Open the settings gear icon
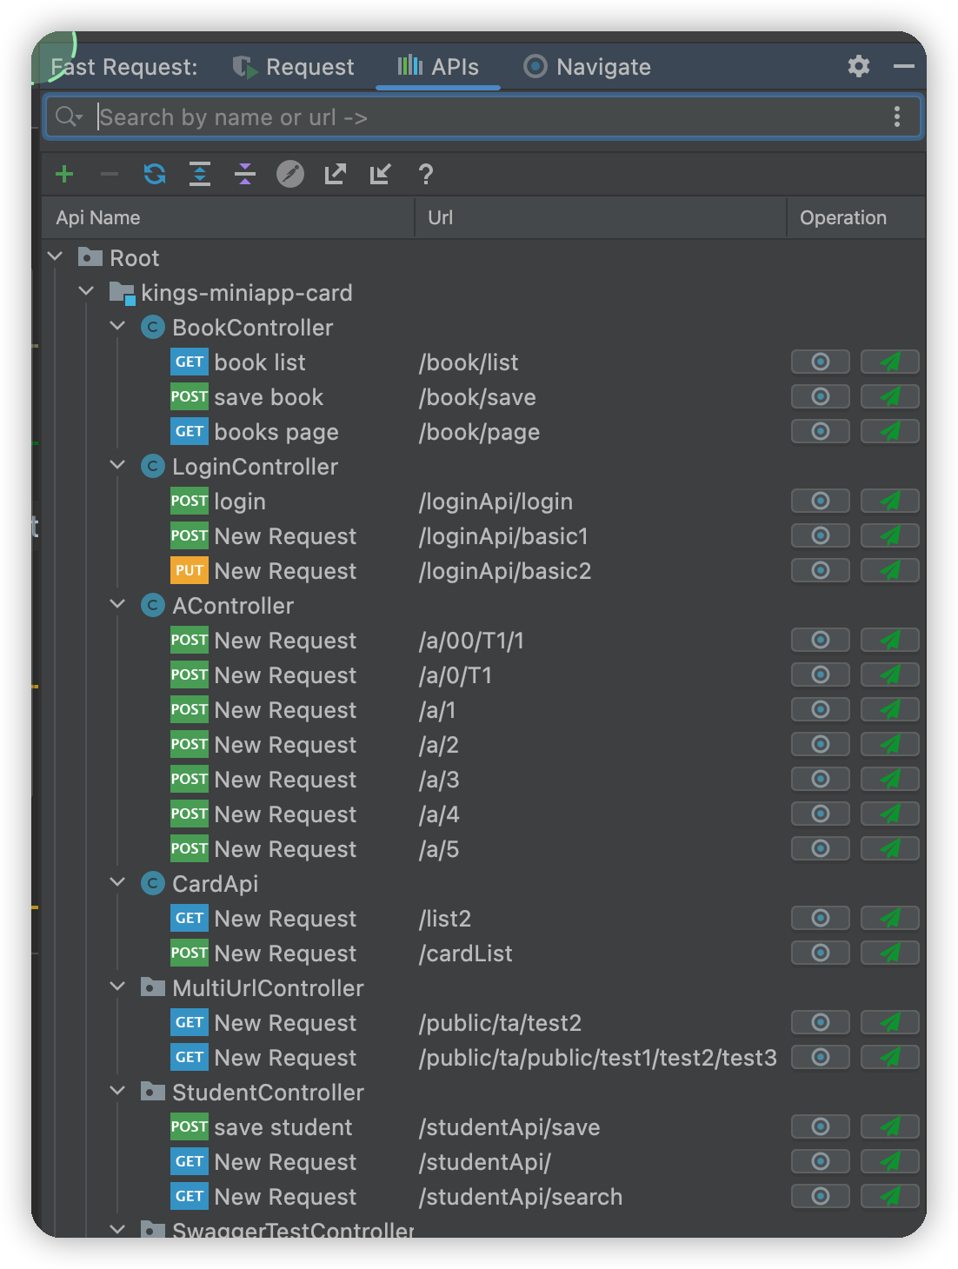 pos(859,66)
